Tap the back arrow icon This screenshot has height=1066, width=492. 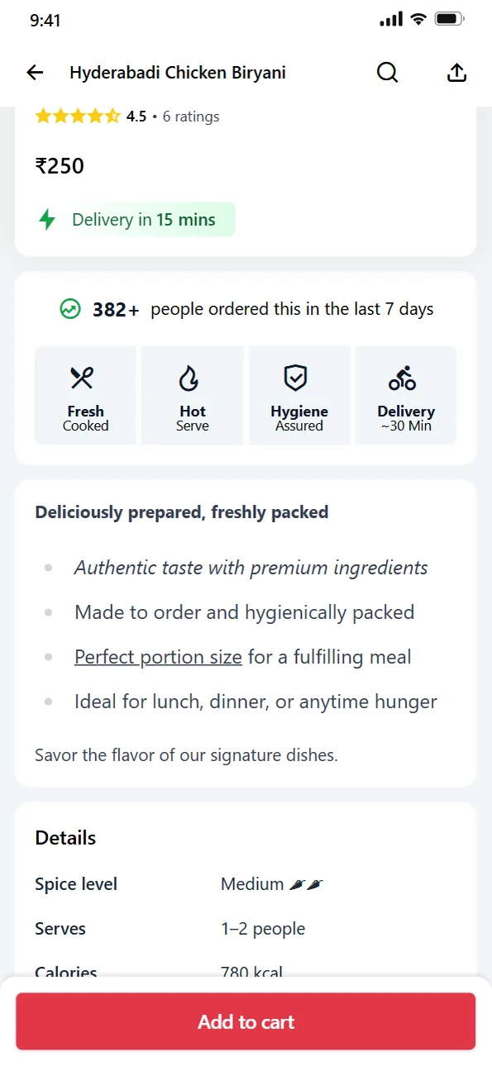click(x=35, y=73)
